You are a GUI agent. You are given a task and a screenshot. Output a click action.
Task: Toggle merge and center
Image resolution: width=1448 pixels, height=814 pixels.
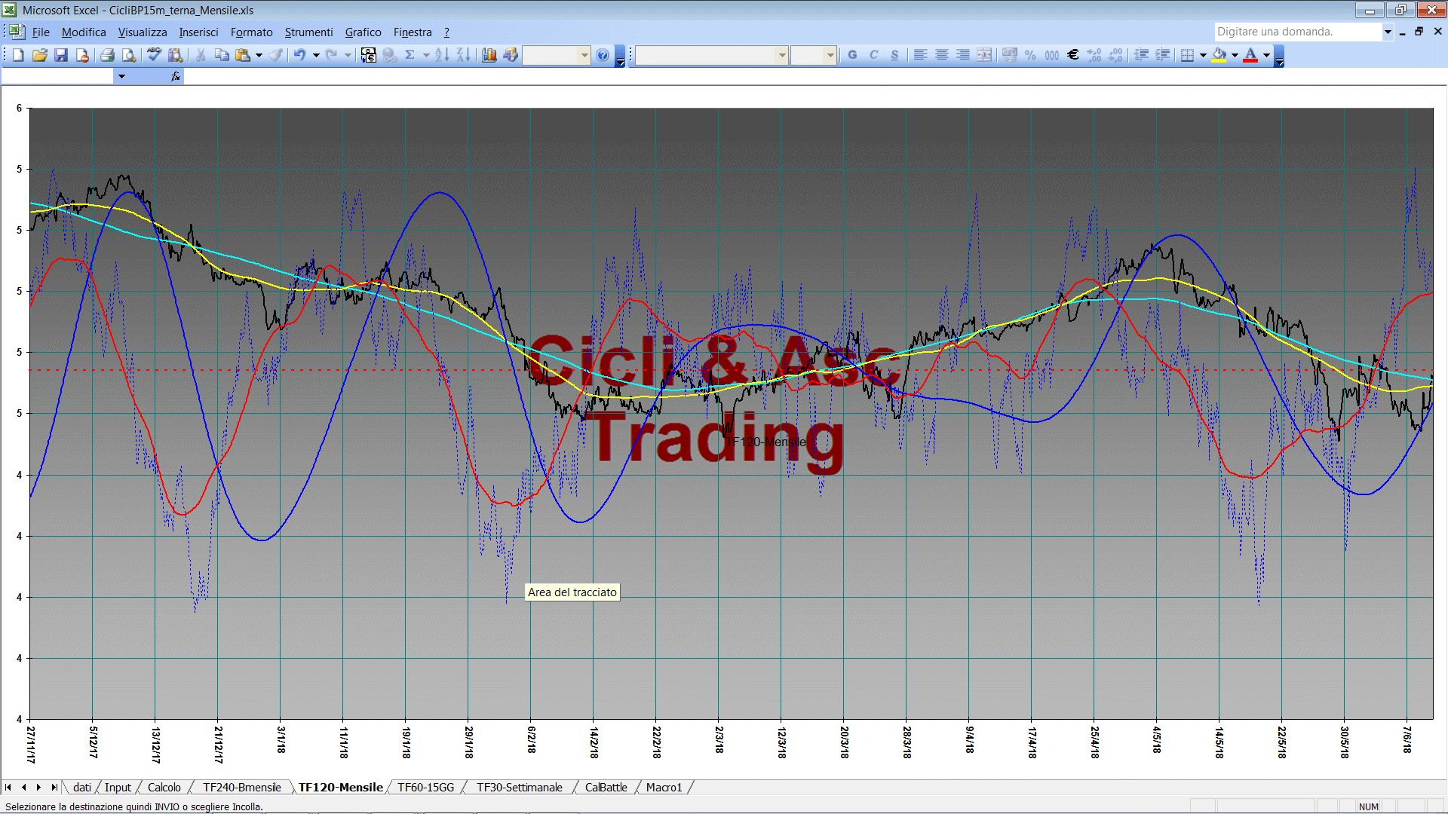pyautogui.click(x=983, y=55)
